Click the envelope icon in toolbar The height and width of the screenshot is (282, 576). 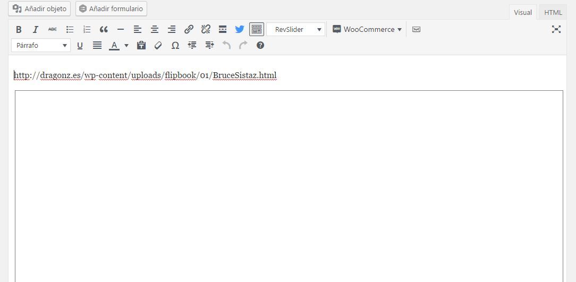(x=416, y=29)
